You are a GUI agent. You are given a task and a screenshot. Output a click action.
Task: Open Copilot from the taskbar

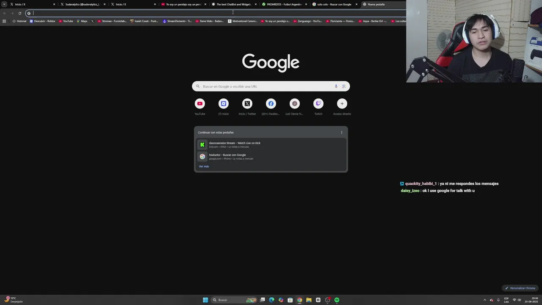pyautogui.click(x=281, y=300)
